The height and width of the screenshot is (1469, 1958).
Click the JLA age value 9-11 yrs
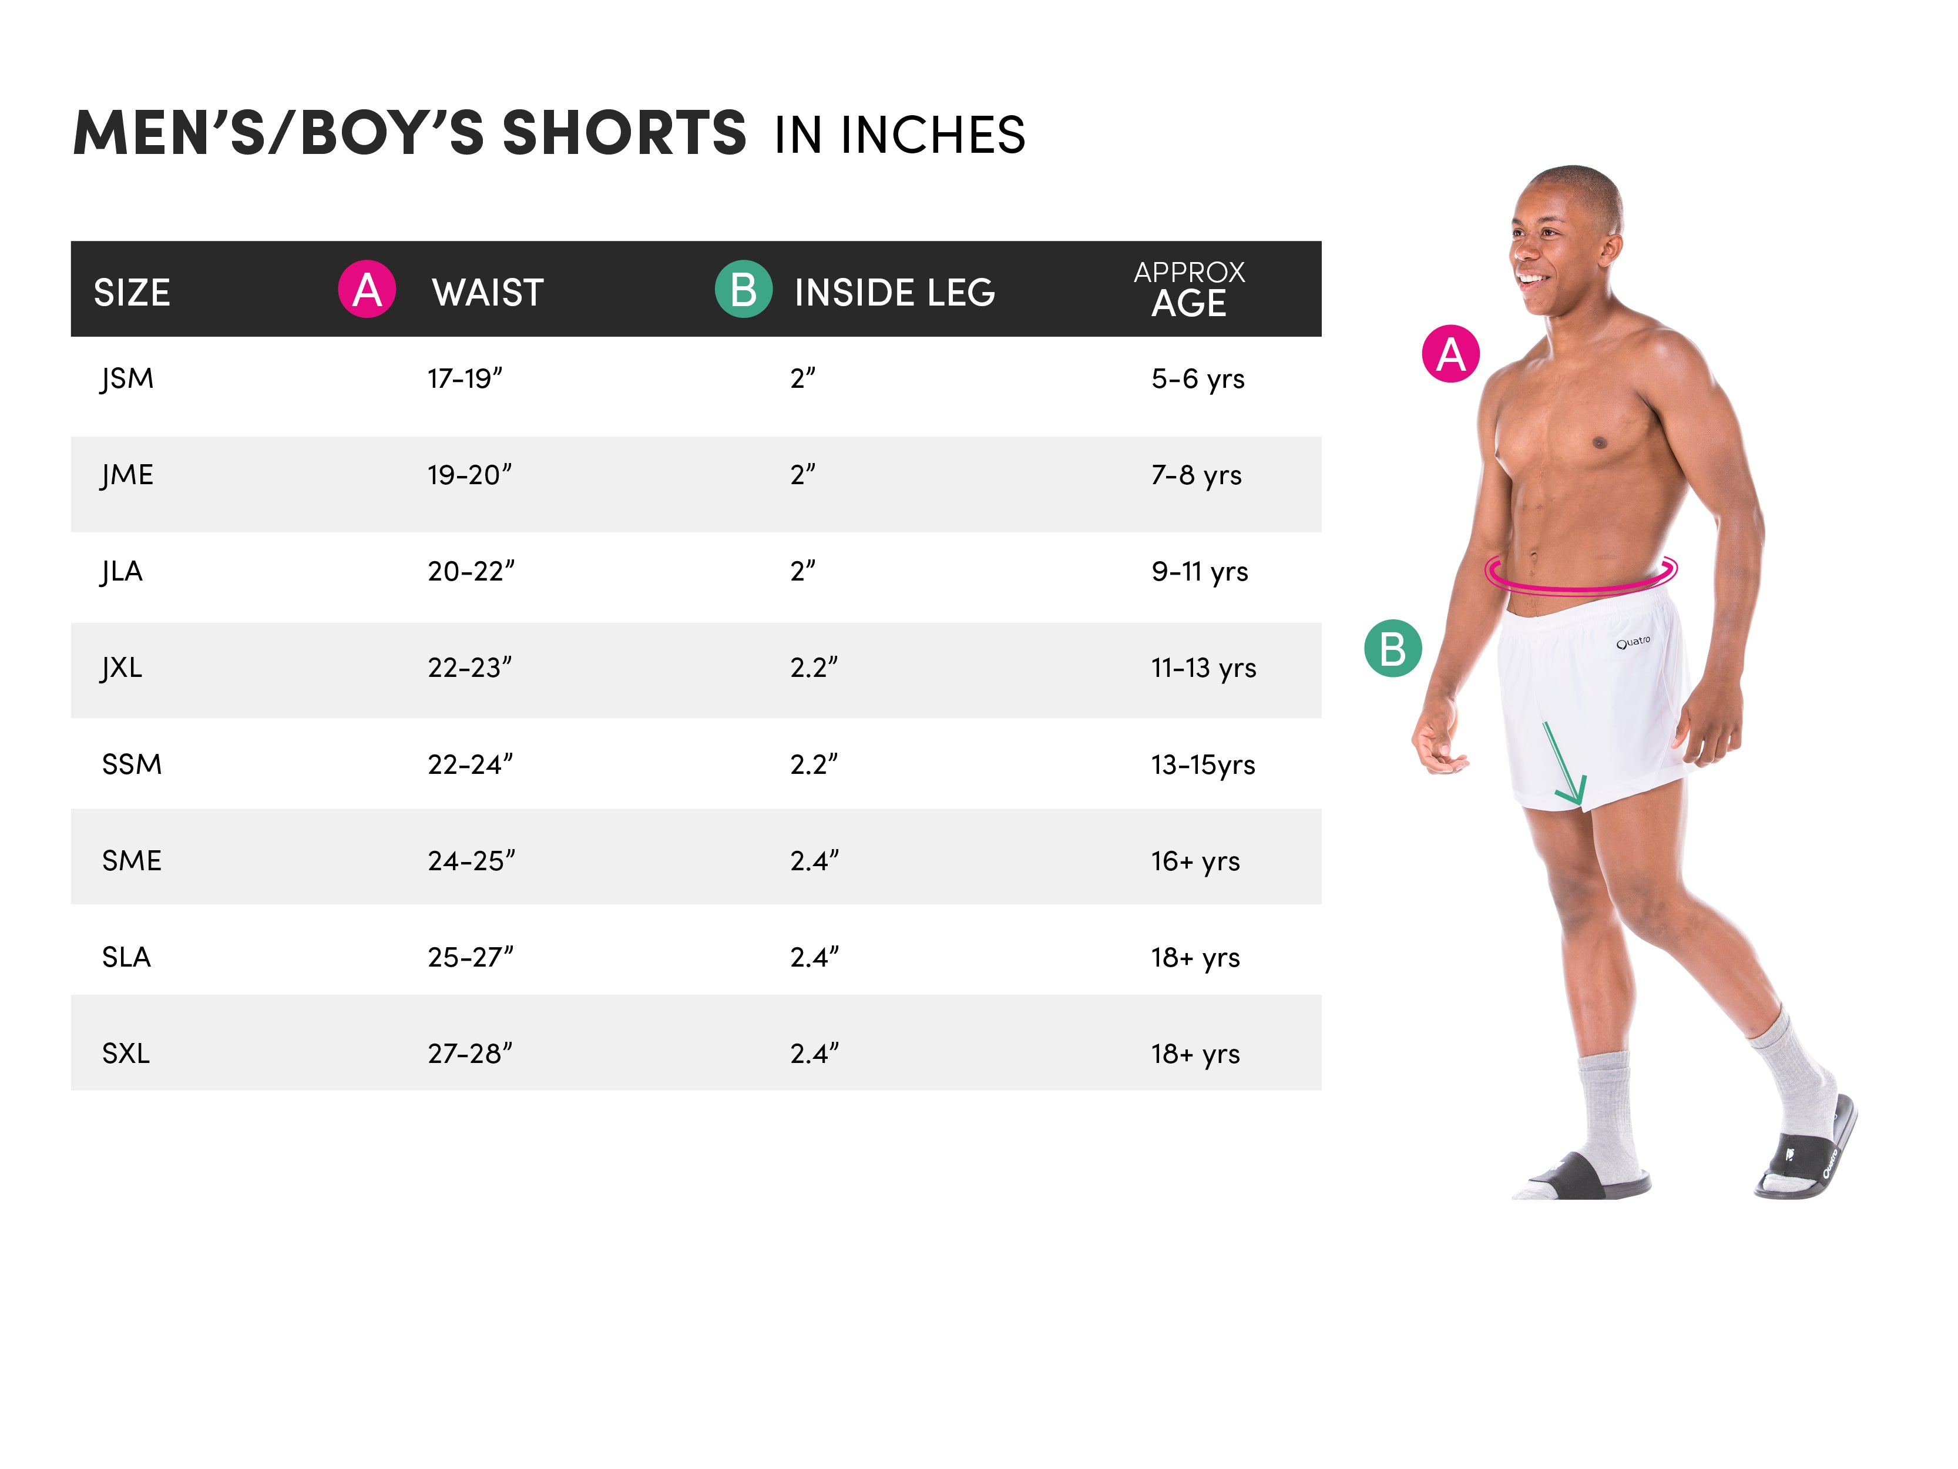(x=1200, y=571)
